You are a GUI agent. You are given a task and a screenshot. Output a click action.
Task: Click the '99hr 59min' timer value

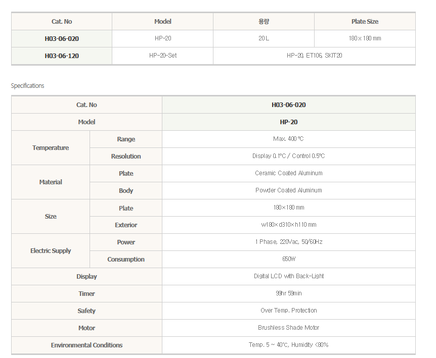click(x=289, y=293)
